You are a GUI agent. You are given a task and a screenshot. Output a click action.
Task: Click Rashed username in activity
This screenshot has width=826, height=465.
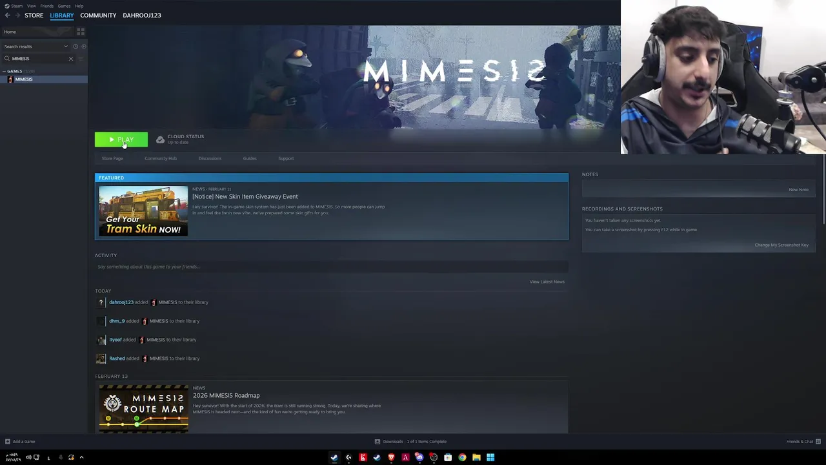(117, 358)
